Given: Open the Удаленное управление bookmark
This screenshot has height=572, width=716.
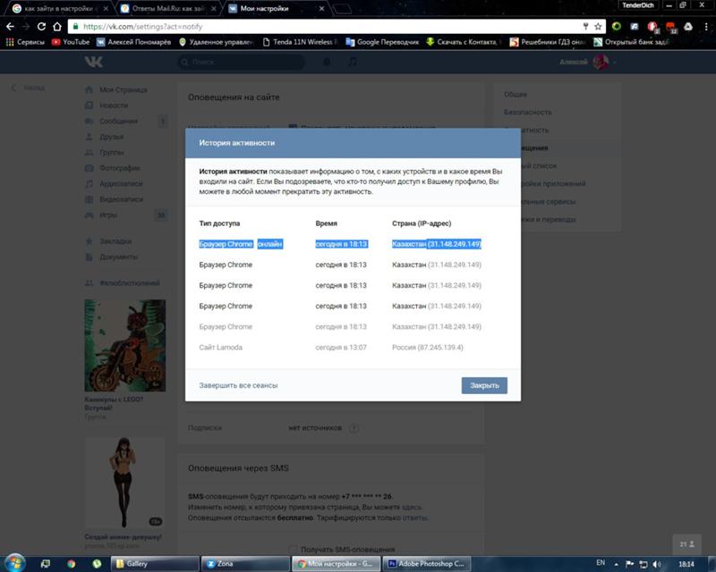Looking at the screenshot, I should pos(216,42).
